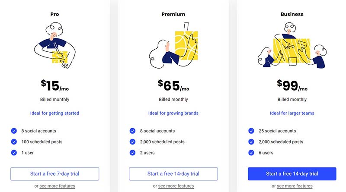Image resolution: width=346 pixels, height=192 pixels.
Task: Open see more features under Business plan
Action: [x=295, y=186]
